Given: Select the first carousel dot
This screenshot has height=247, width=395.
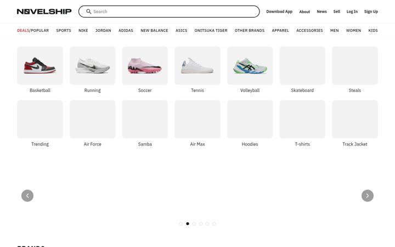Looking at the screenshot, I should pos(181,223).
